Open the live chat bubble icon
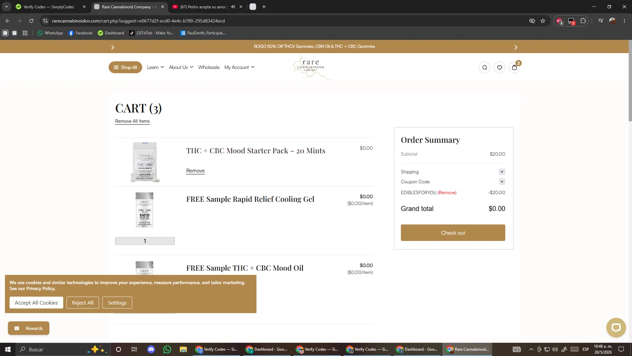Viewport: 632px width, 356px height. click(x=616, y=328)
